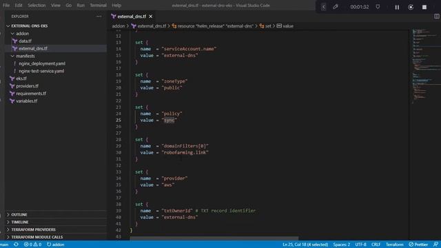Screen dimensions: 441x248
Task: Open the View menu
Action: click(56, 6)
